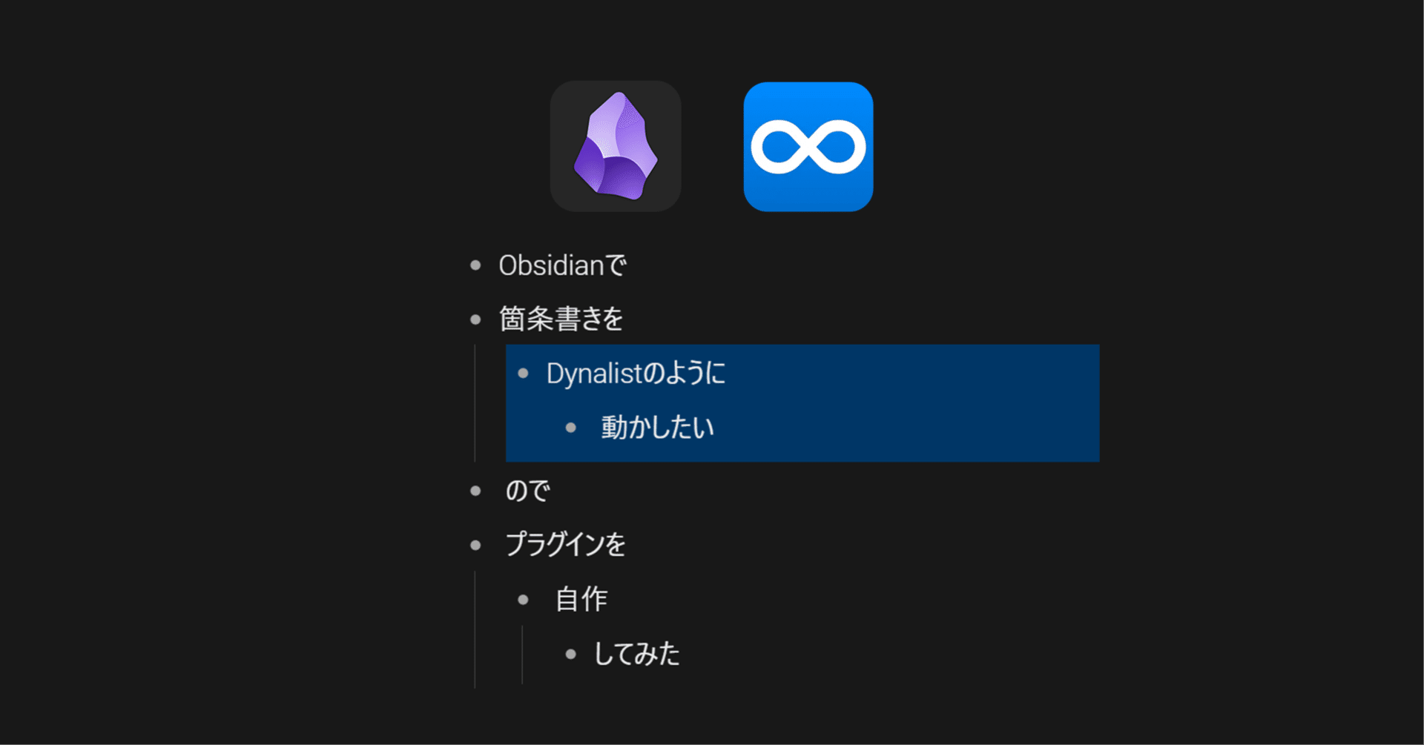Click on the "ので" list text
This screenshot has width=1424, height=745.
point(527,491)
